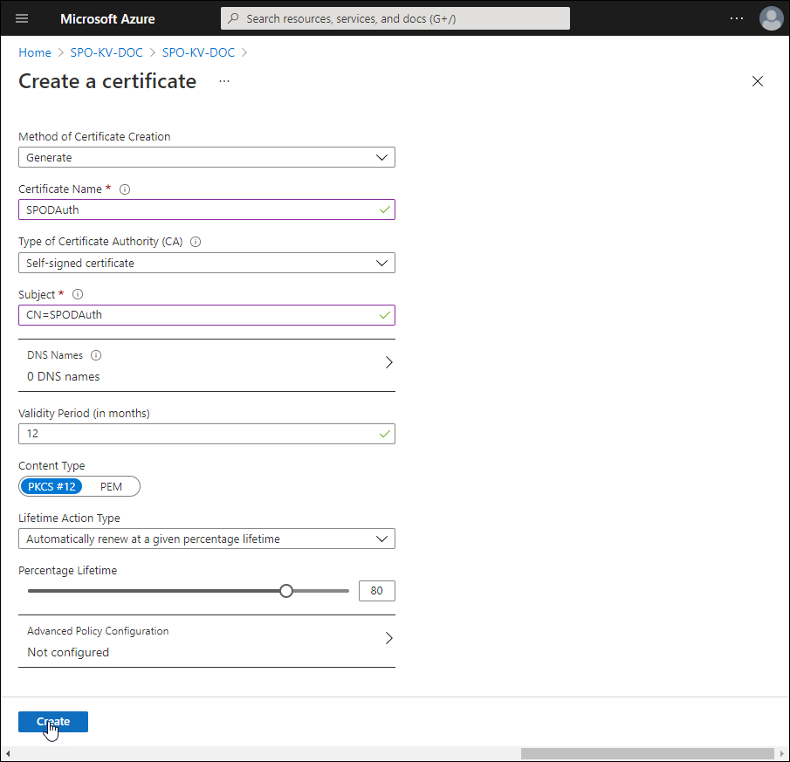Open Lifetime Action Type dropdown
The width and height of the screenshot is (790, 762).
point(206,539)
